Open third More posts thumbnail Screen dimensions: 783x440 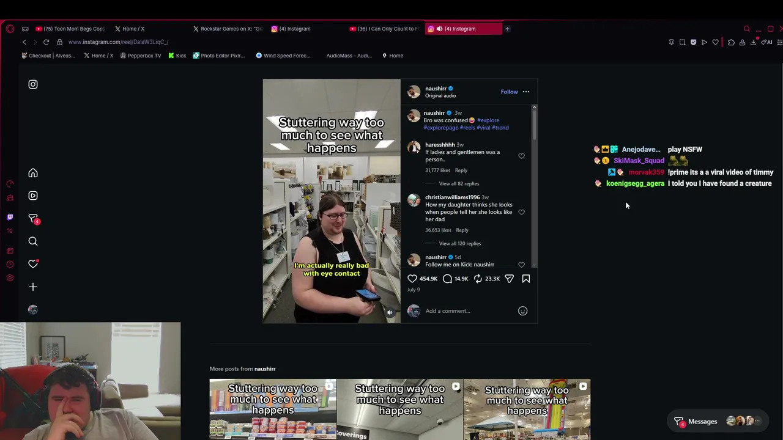527,409
